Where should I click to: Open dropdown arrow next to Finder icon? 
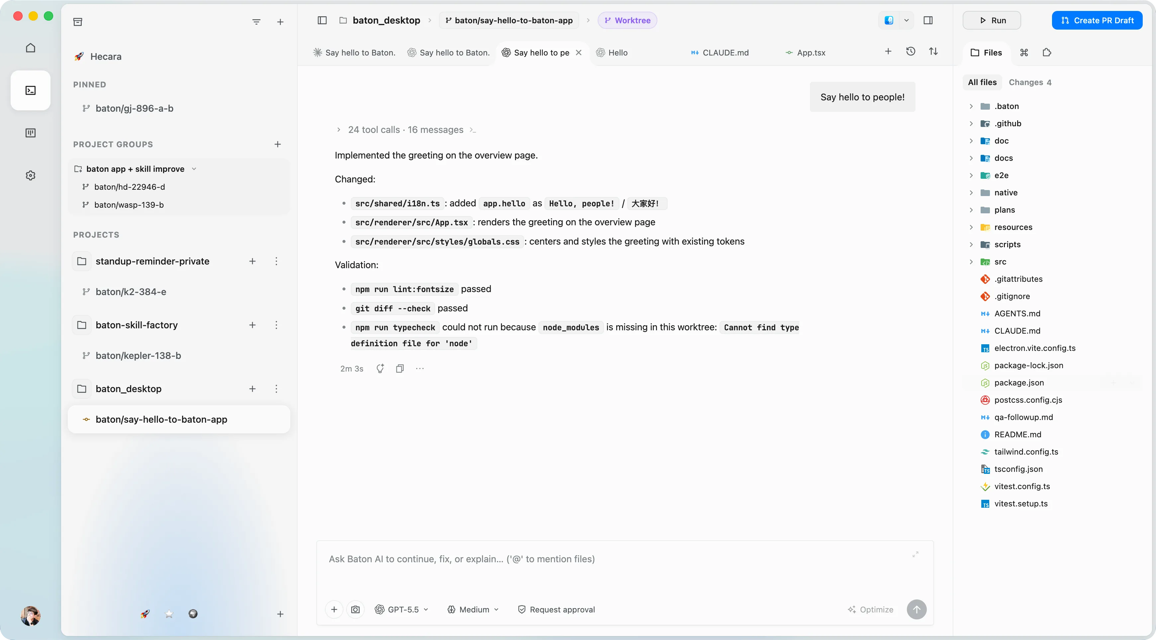point(907,20)
